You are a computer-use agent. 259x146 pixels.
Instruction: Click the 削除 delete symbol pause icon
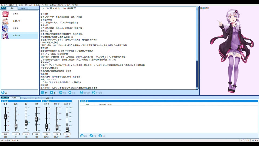[100, 136]
